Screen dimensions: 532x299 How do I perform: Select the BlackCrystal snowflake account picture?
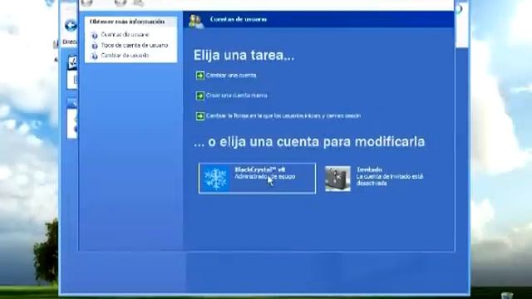point(215,179)
